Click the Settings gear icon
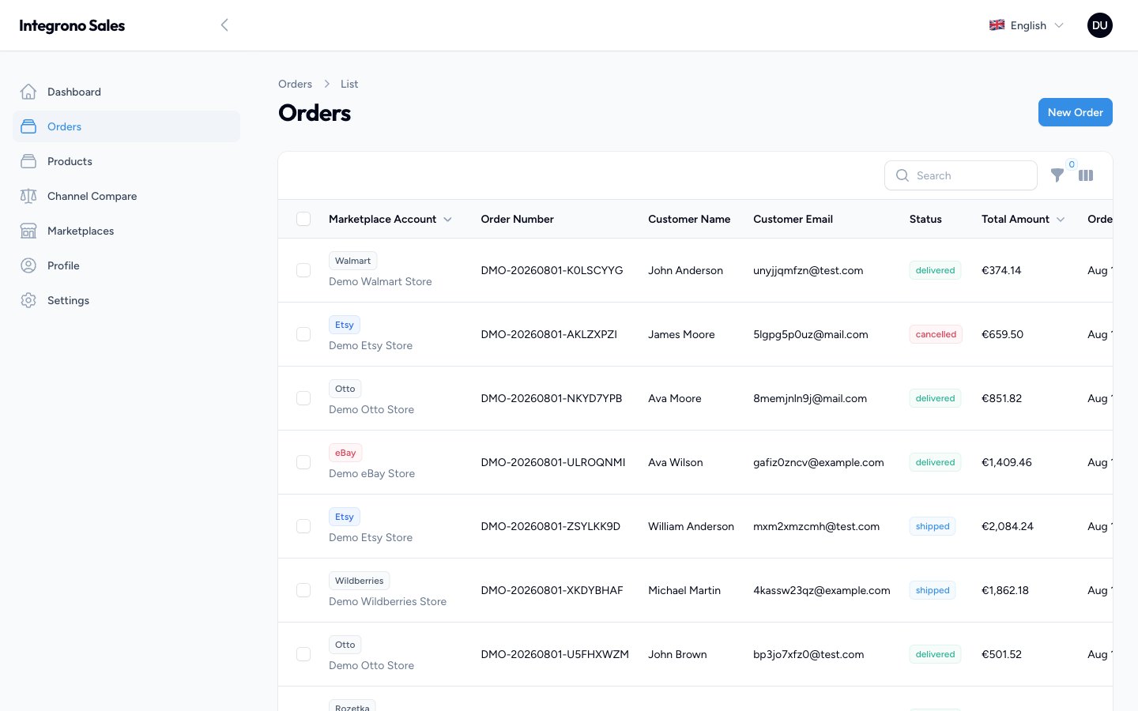Screen dimensions: 1138x711 click(28, 300)
